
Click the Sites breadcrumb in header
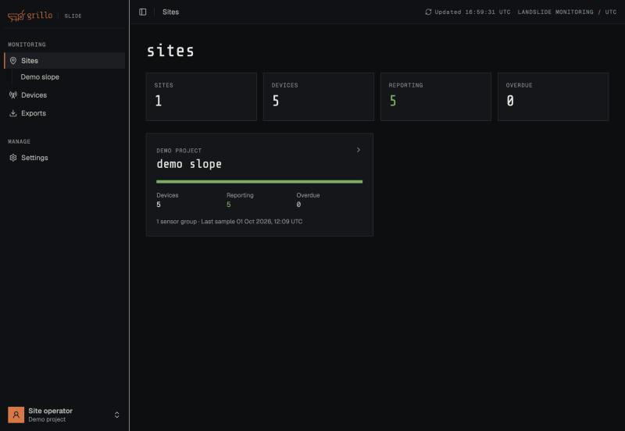coord(170,12)
